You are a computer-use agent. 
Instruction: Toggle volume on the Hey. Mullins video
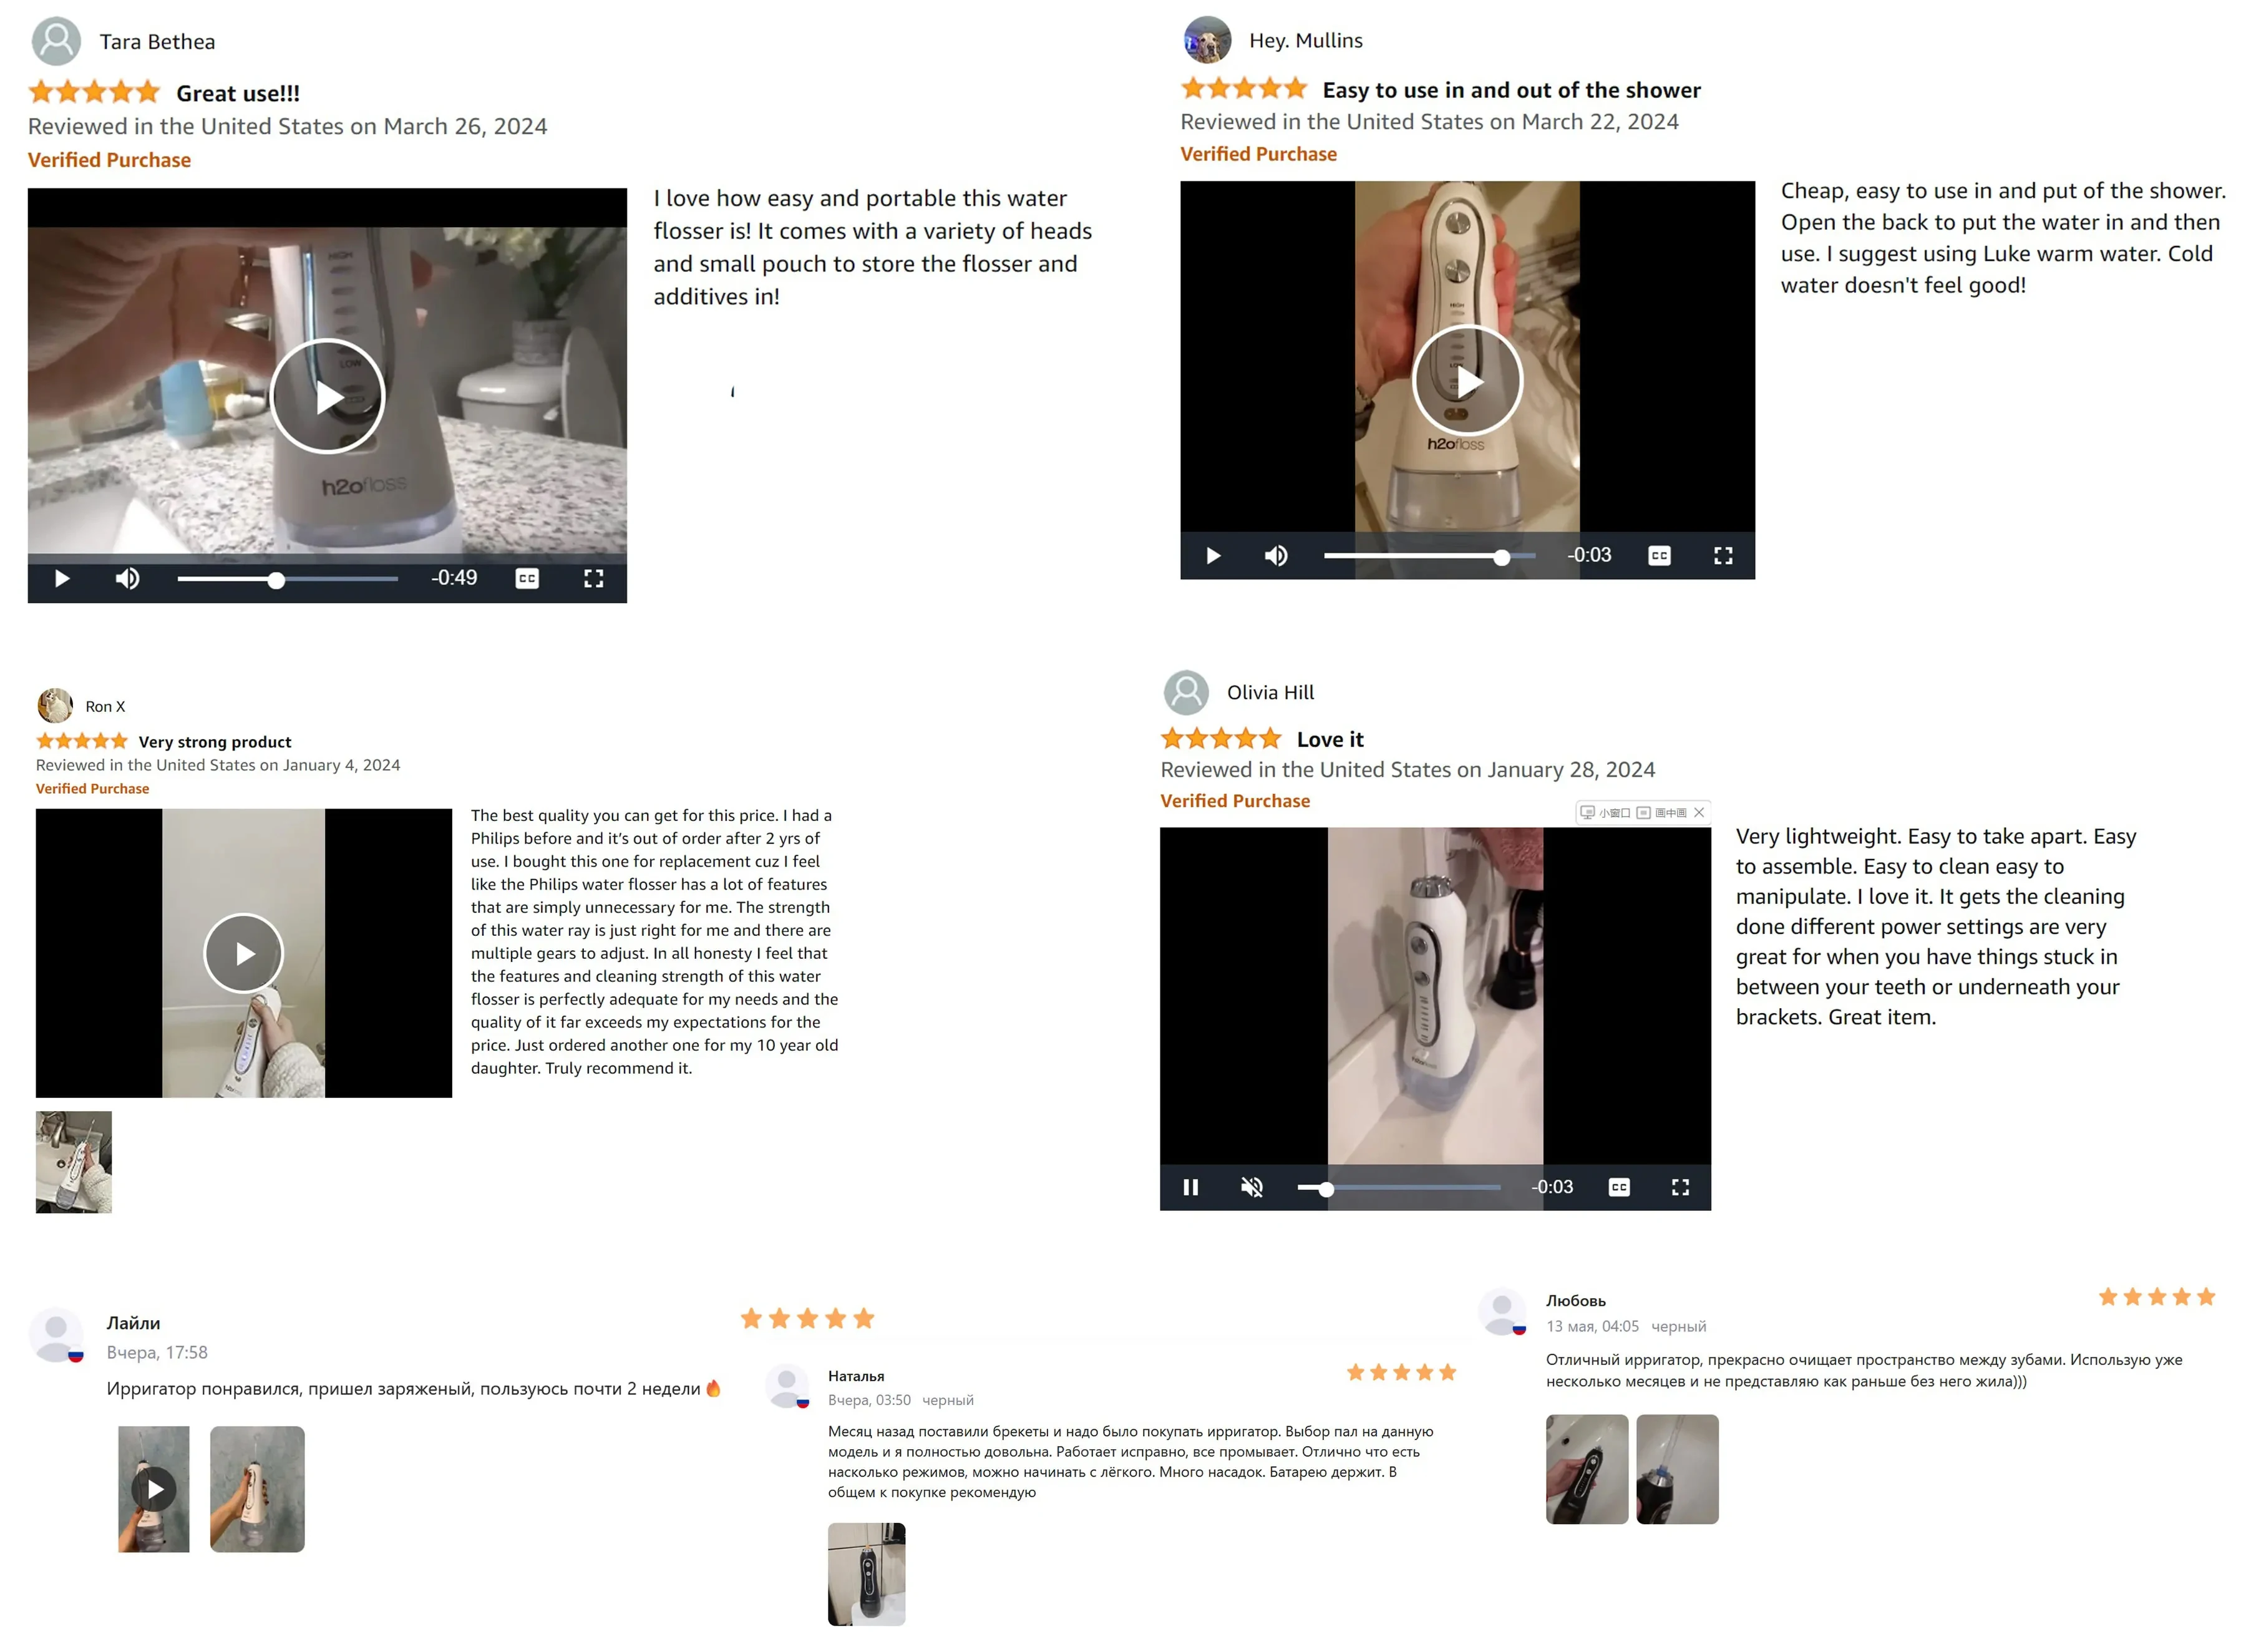[x=1276, y=556]
